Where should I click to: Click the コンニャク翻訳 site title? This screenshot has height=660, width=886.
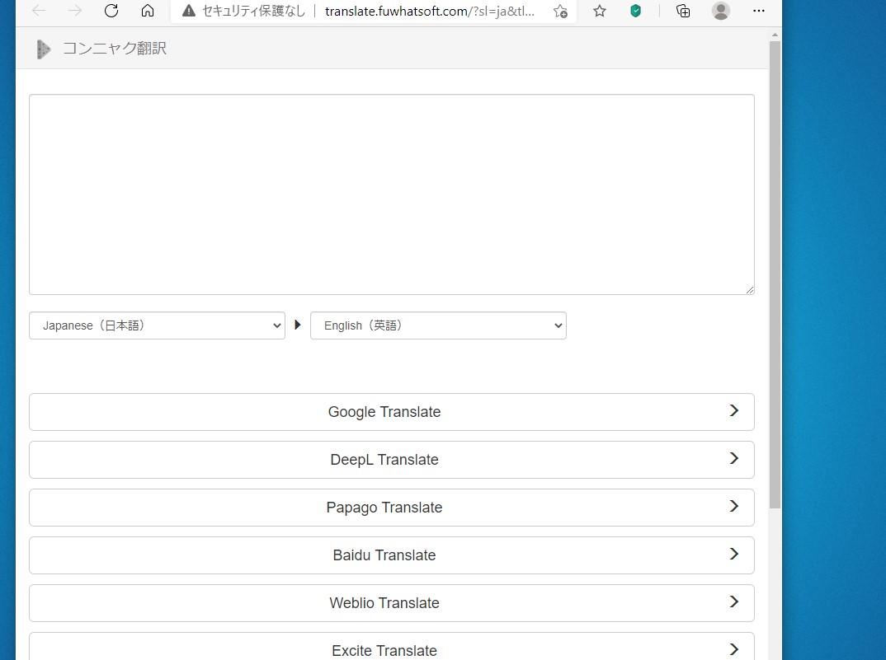[x=115, y=49]
